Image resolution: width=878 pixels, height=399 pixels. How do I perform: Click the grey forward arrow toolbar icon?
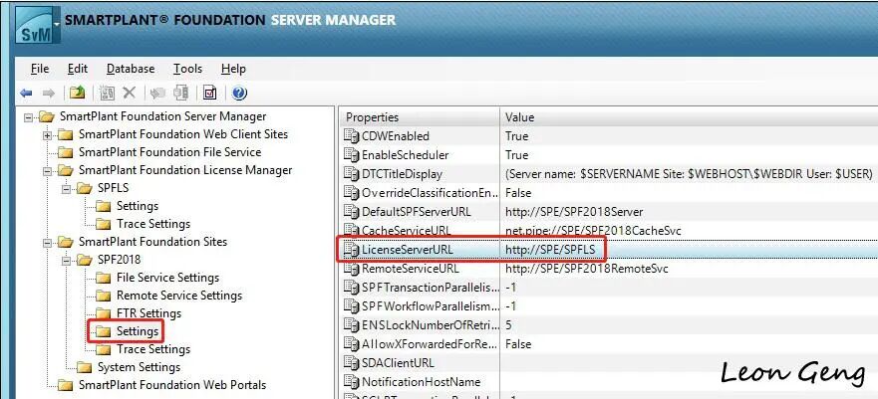(49, 93)
